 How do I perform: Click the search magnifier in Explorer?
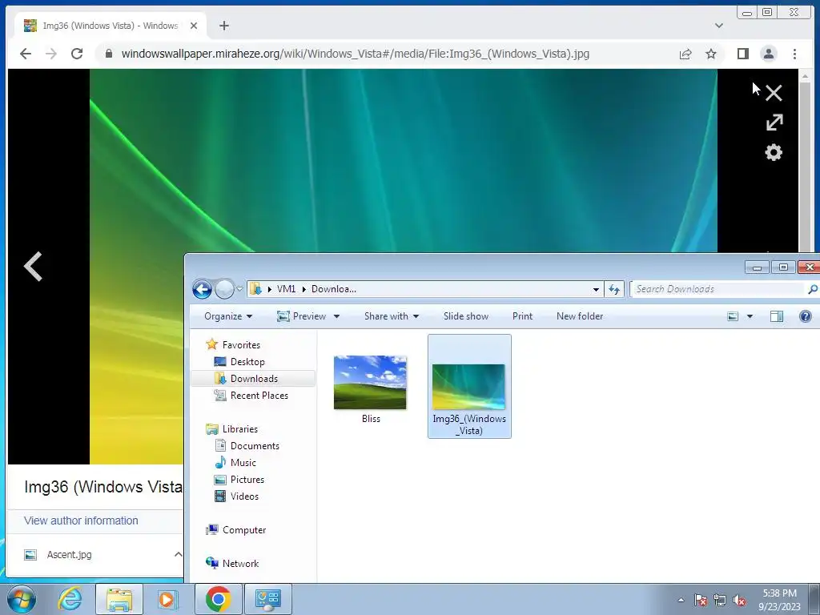click(x=812, y=289)
